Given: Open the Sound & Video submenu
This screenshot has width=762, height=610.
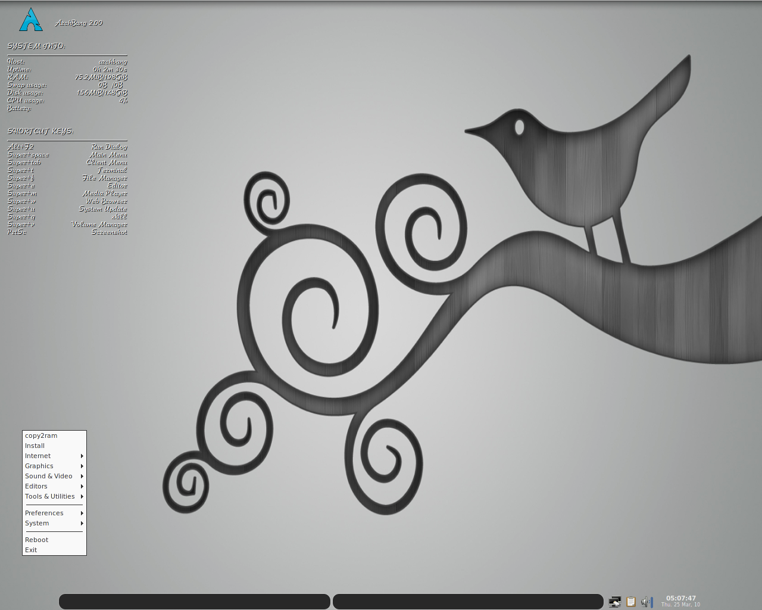Looking at the screenshot, I should [54, 476].
